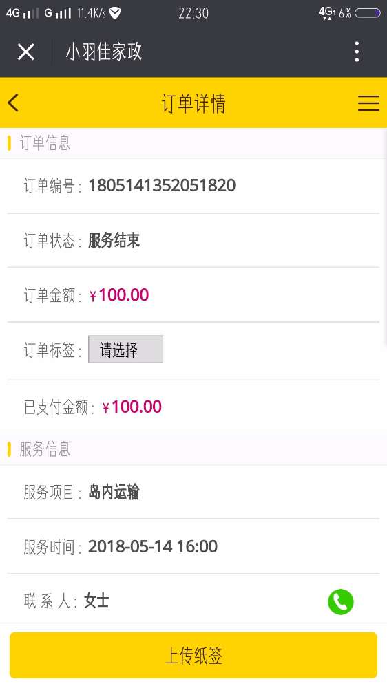Viewport: 387px width, 688px height.
Task: Click the 上传纸签 button
Action: 193,656
